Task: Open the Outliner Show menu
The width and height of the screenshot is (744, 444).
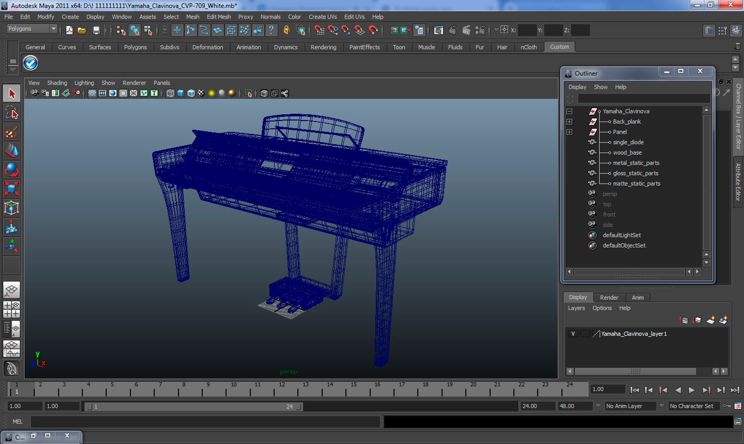Action: coord(600,87)
